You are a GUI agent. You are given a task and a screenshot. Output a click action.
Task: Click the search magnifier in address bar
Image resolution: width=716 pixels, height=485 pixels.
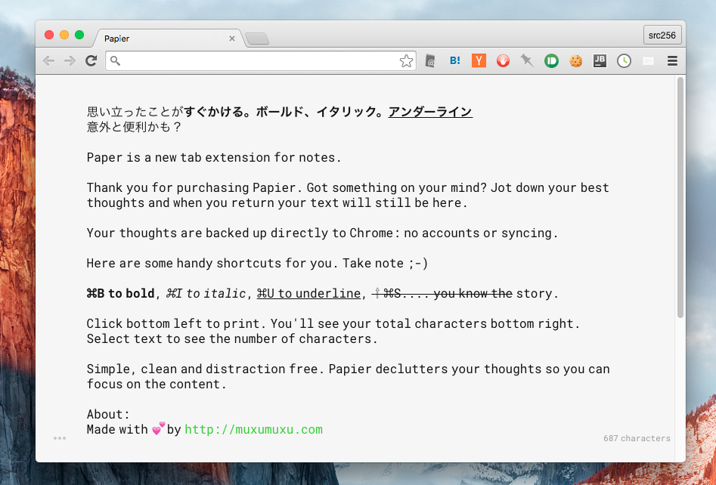(115, 60)
